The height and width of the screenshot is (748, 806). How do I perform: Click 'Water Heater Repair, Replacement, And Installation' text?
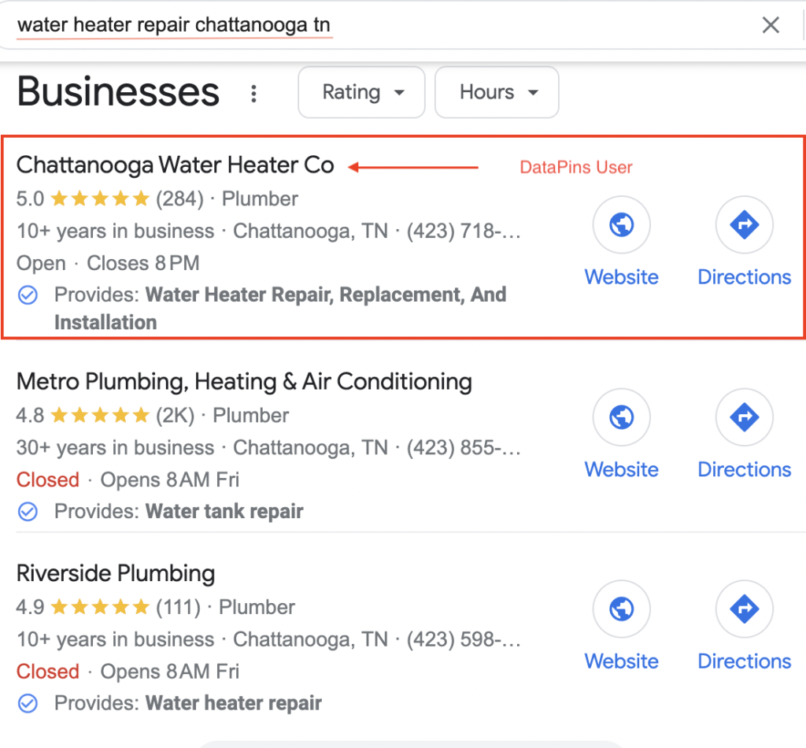(x=280, y=309)
